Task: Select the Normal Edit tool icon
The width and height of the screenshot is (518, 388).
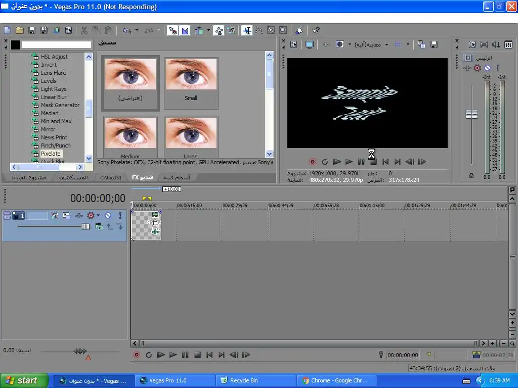Action: point(247,30)
